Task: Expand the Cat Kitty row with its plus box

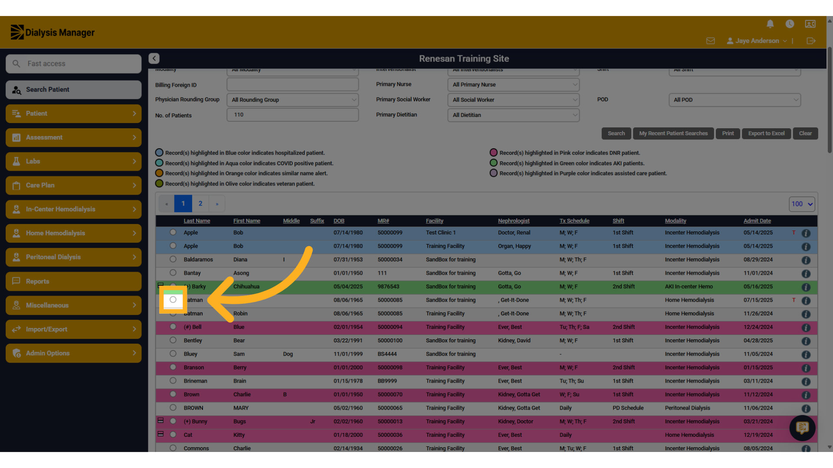Action: (x=161, y=434)
